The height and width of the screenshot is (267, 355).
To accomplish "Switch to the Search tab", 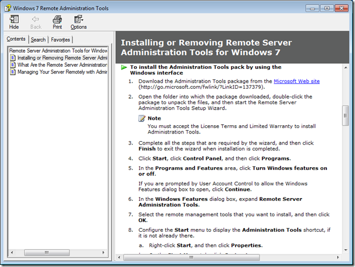I will point(39,40).
